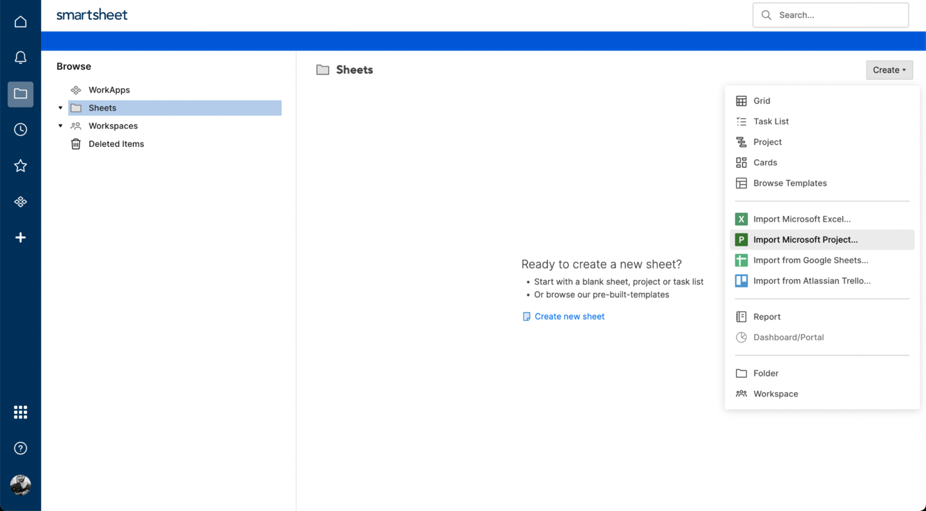Screen dimensions: 926x511
Task: Open the account avatar menu
Action: click(x=21, y=485)
